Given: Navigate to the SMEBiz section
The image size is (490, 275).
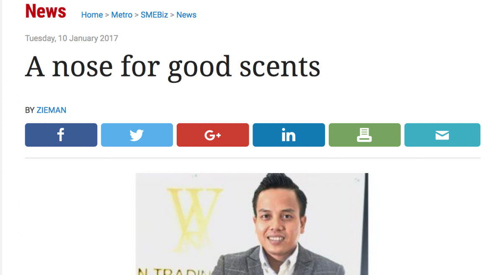Looking at the screenshot, I should (154, 15).
